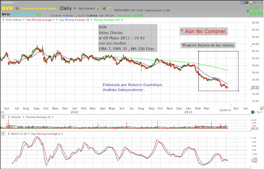Click the T timeframe-link icon

[247, 3]
